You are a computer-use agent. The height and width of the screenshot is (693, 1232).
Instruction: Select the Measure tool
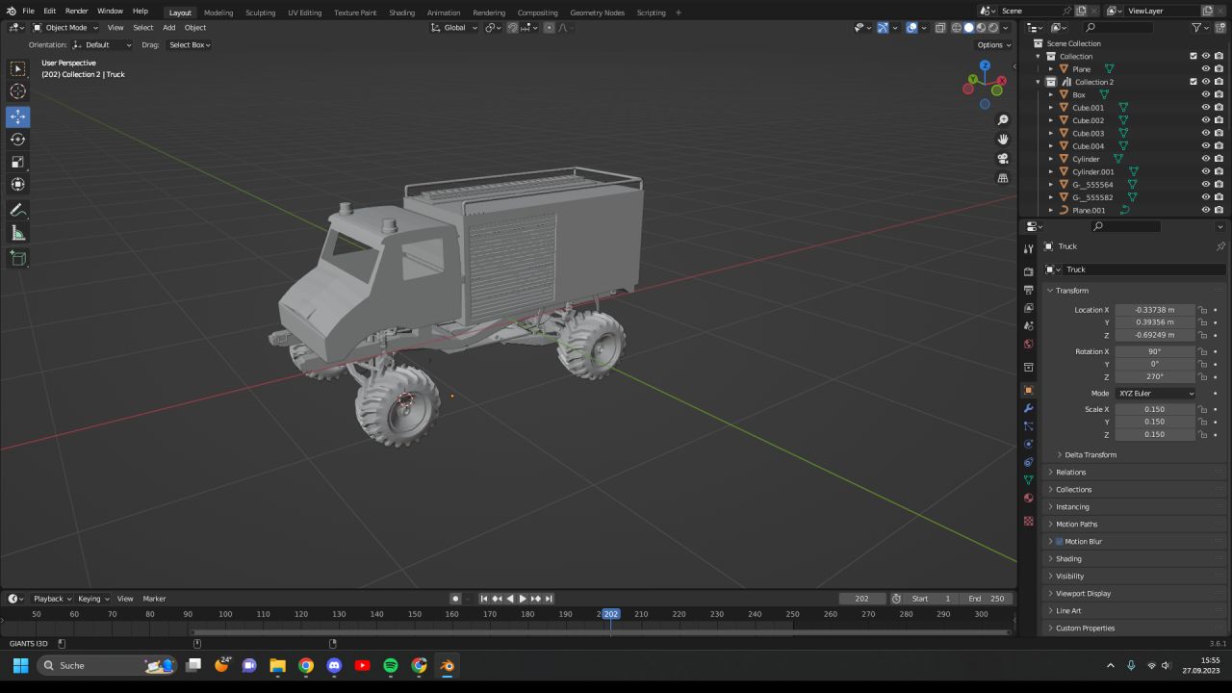point(18,233)
